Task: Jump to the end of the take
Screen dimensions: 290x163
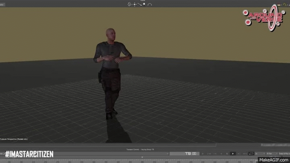Action: click(x=245, y=154)
